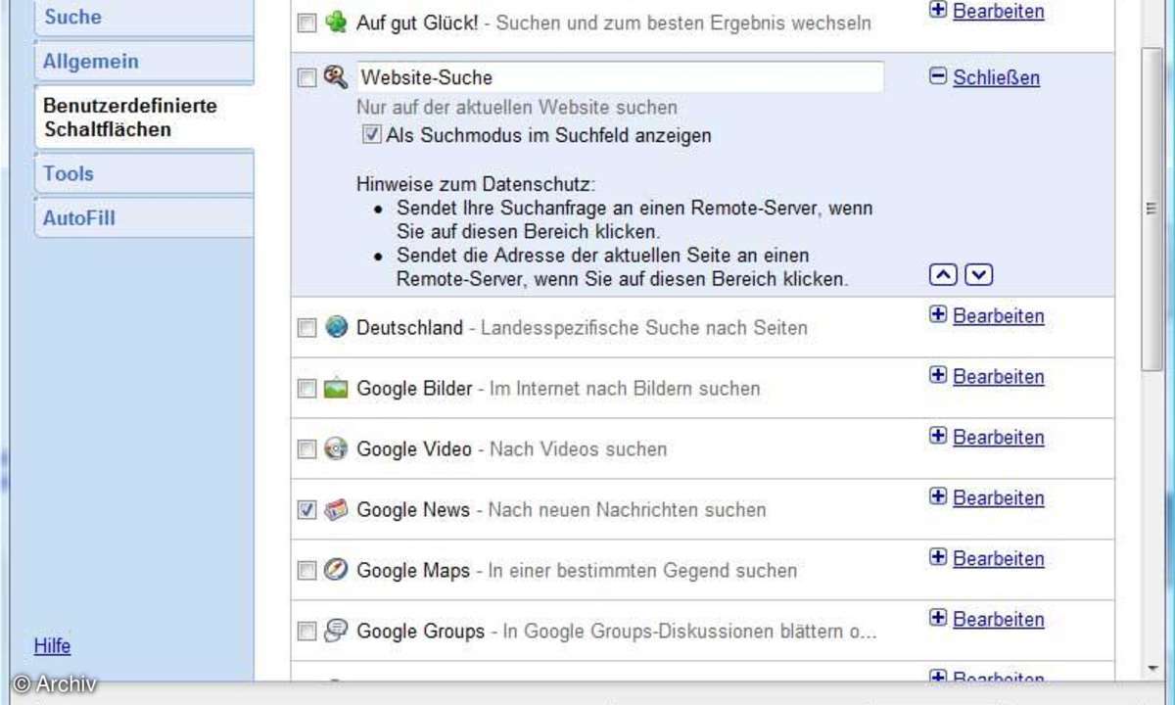This screenshot has height=705, width=1175.
Task: Click the scrollbar down arrow
Action: (1152, 670)
